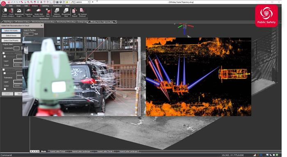Activate the Trajectory Cone tool
This screenshot has width=287, height=157.
pyautogui.click(x=29, y=12)
